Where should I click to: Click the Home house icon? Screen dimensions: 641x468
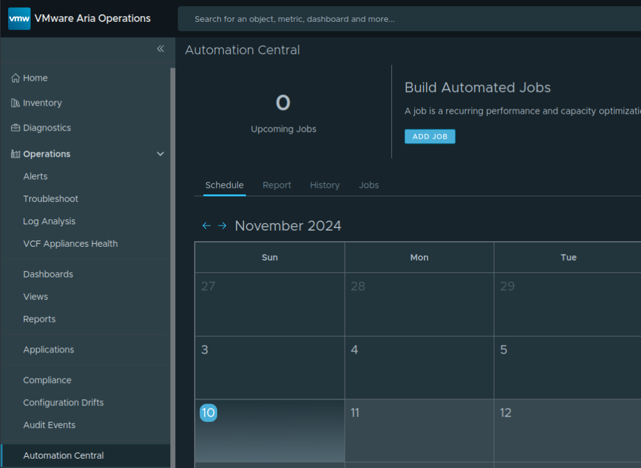[x=16, y=78]
